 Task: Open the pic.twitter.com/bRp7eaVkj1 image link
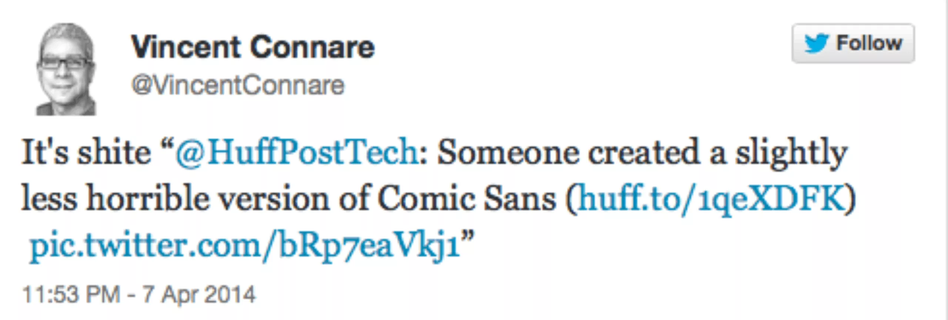click(245, 245)
